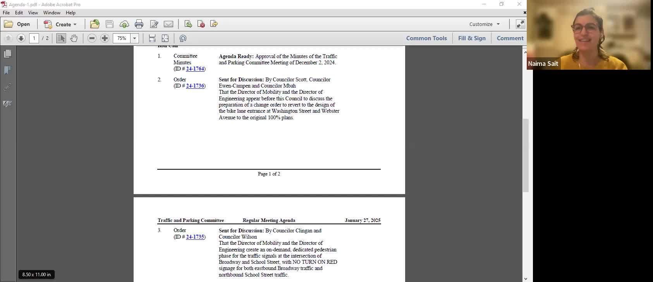Click the open-from-folder icon with green arrow

pos(95,24)
